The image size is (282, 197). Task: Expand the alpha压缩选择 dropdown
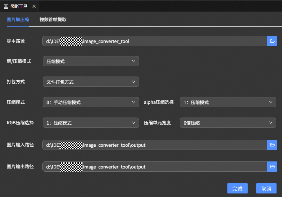228,102
